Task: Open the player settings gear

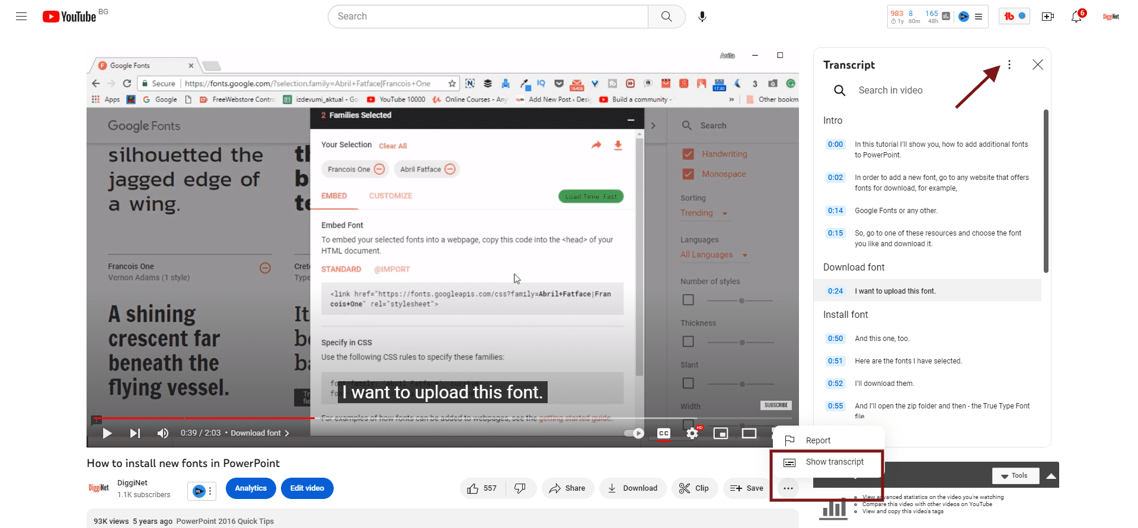Action: [692, 433]
